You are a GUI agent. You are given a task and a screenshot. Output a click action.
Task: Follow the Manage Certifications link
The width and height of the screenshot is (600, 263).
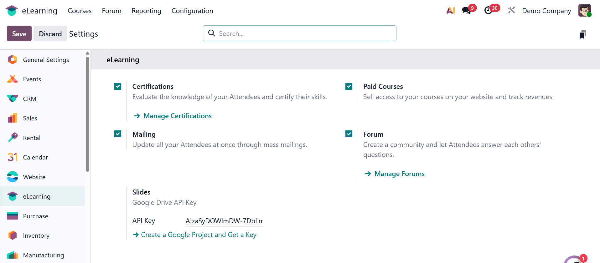click(x=177, y=116)
